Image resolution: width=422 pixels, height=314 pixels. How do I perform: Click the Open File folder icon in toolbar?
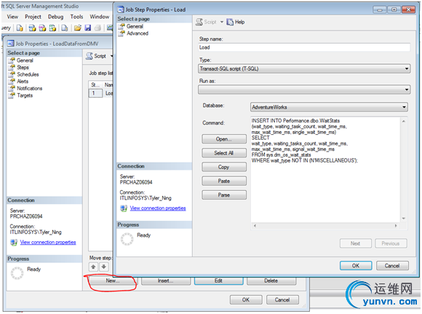78,28
